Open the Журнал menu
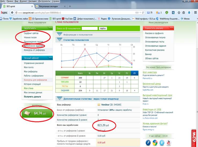Viewport: 198px width, 147px height. (23, 1)
